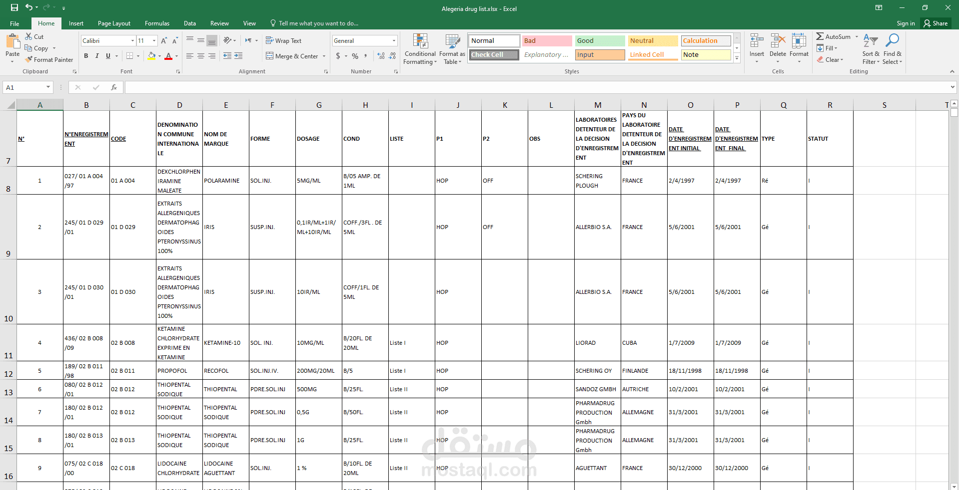Click AutoSum button
The height and width of the screenshot is (490, 959).
tap(834, 36)
